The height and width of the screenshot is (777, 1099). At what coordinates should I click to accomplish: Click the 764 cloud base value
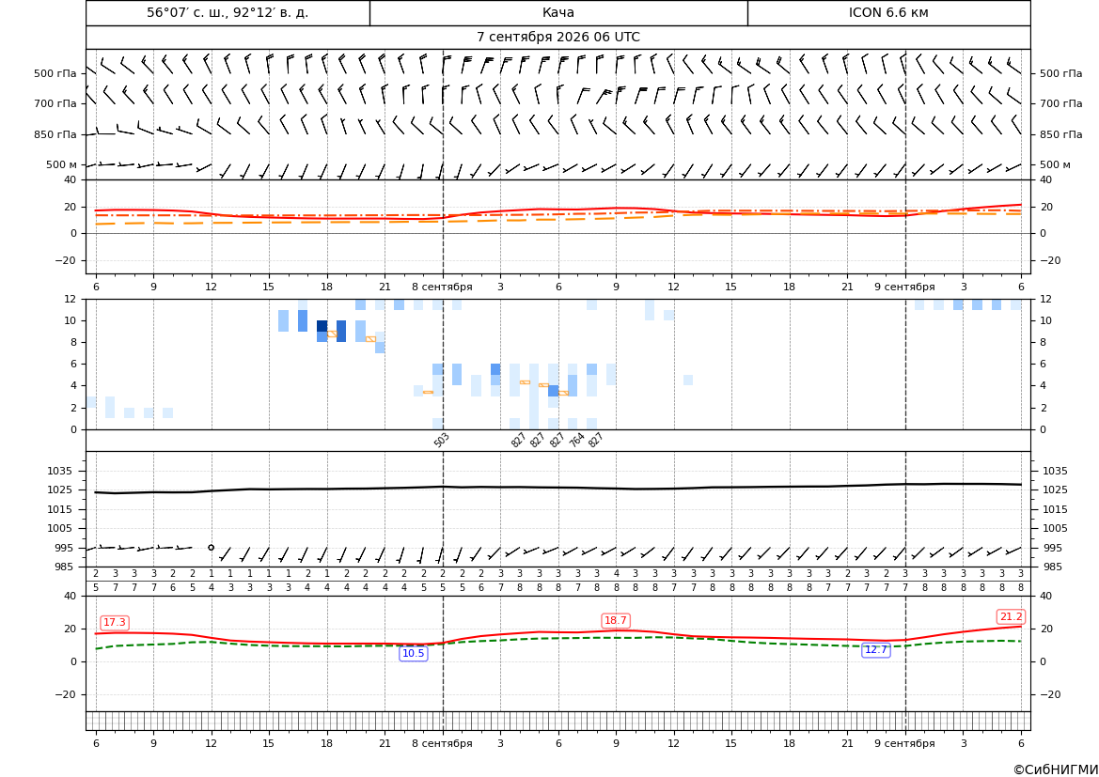coord(576,440)
